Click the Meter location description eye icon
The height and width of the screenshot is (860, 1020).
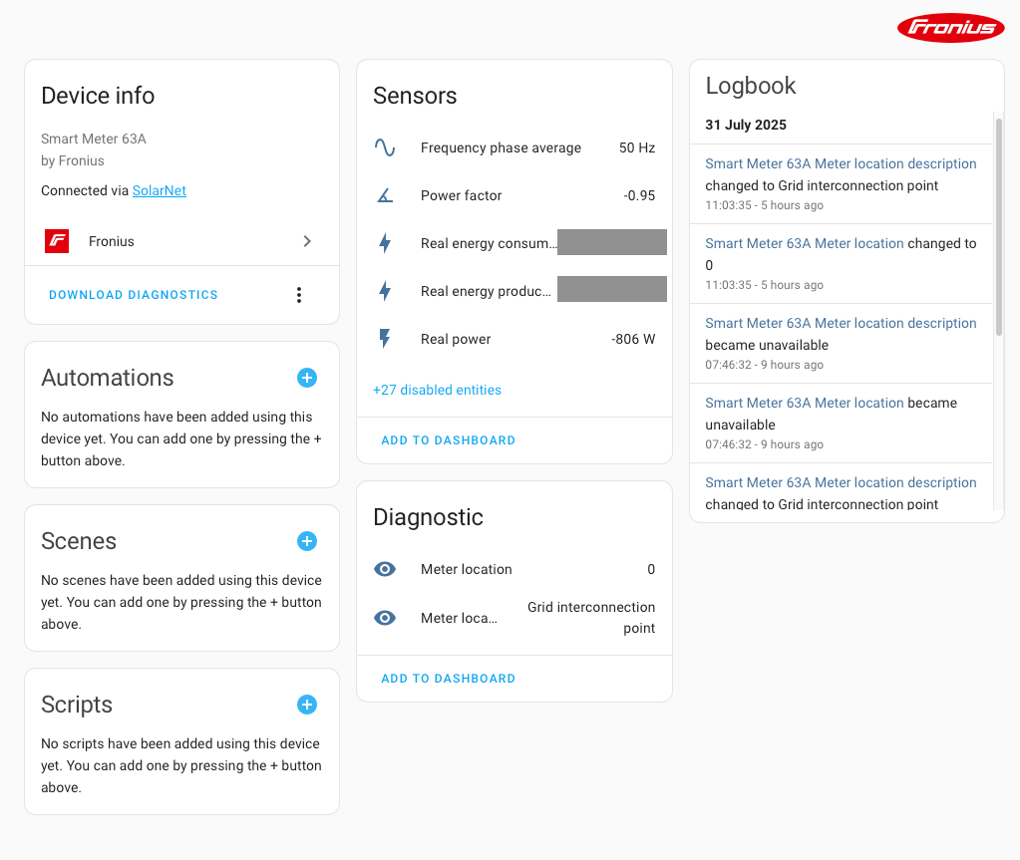click(x=385, y=618)
